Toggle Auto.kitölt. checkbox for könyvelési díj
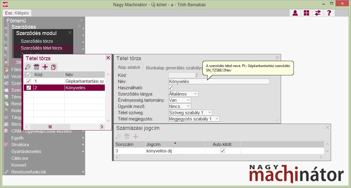Viewport: 351px width, 188px height. pyautogui.click(x=223, y=151)
